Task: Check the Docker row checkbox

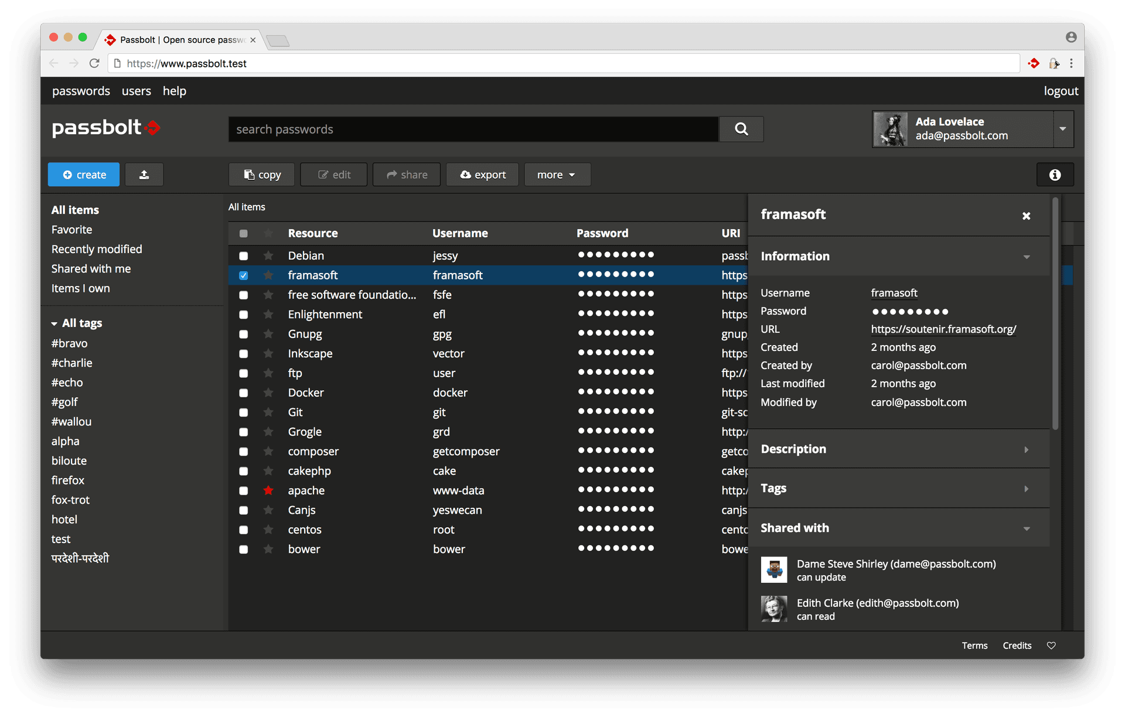Action: (244, 393)
